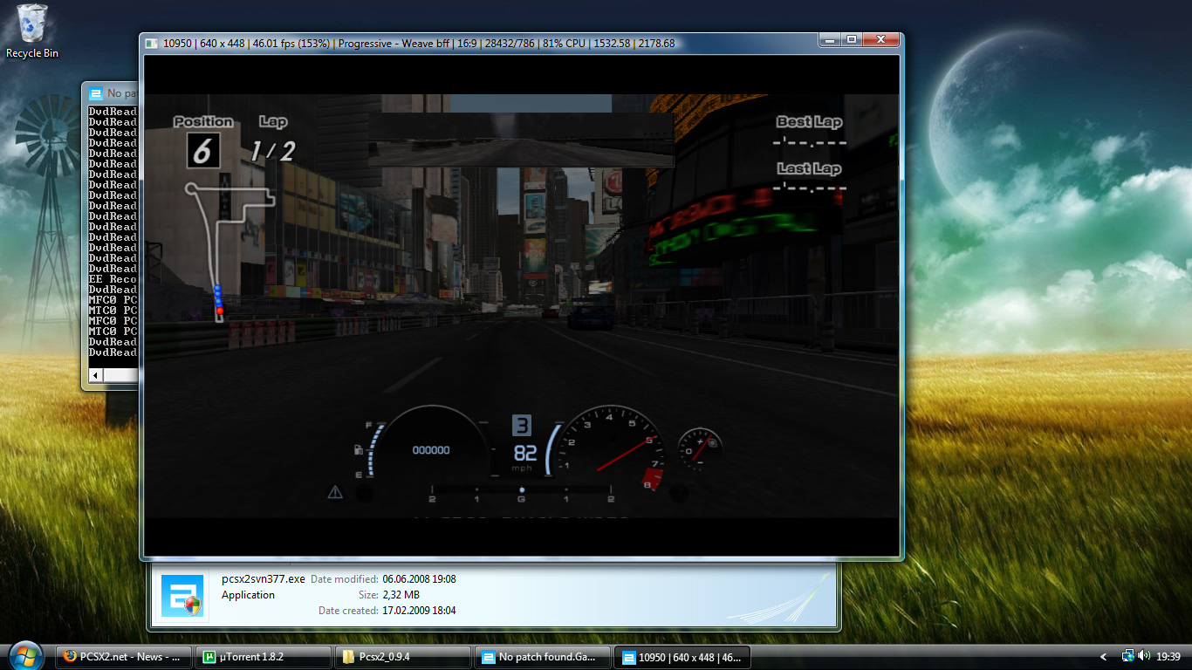
Task: Open the Pcsx2_0.9.4 folder taskbar button
Action: point(402,657)
